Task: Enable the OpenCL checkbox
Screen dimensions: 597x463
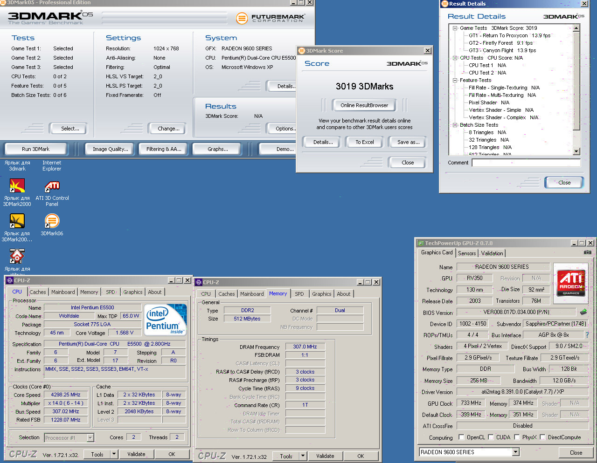Action: tap(461, 437)
